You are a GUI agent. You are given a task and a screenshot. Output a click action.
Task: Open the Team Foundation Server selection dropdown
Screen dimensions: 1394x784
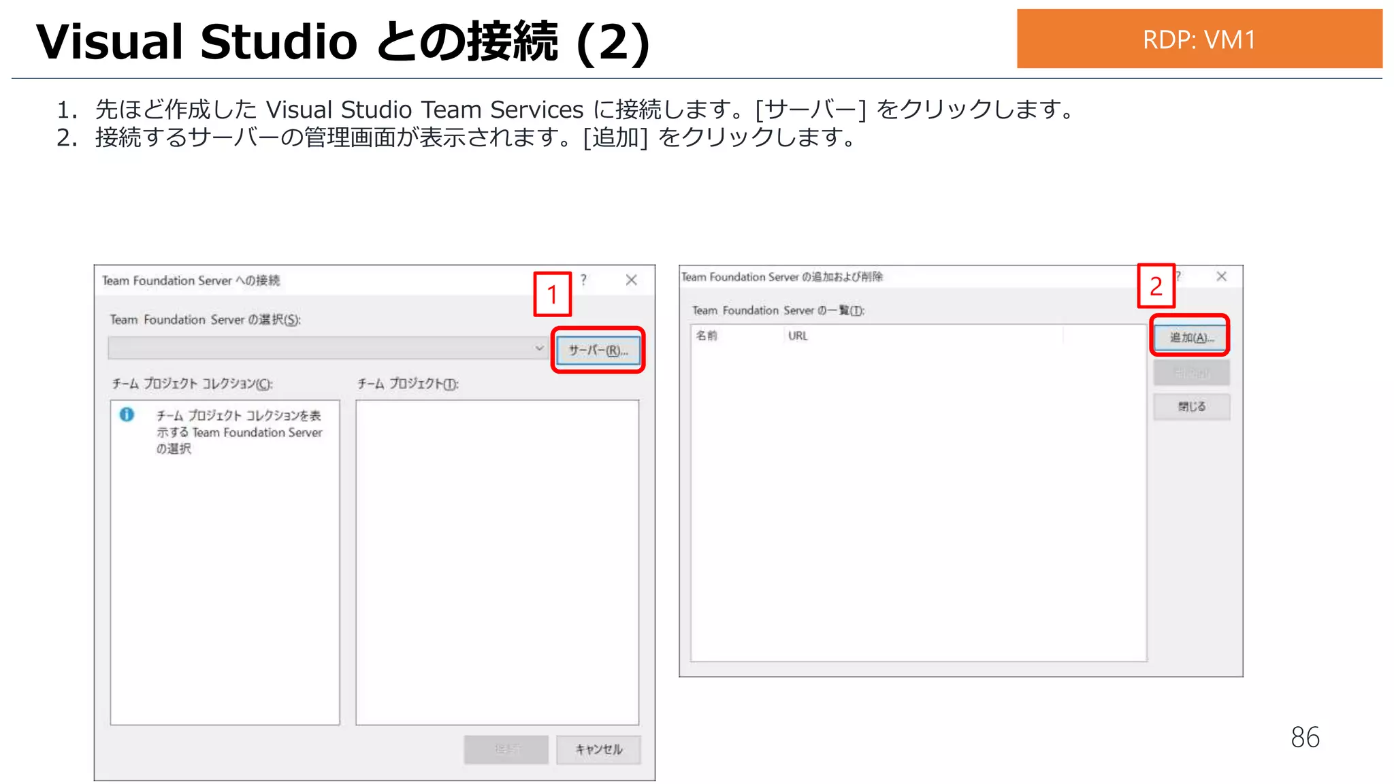(x=327, y=348)
